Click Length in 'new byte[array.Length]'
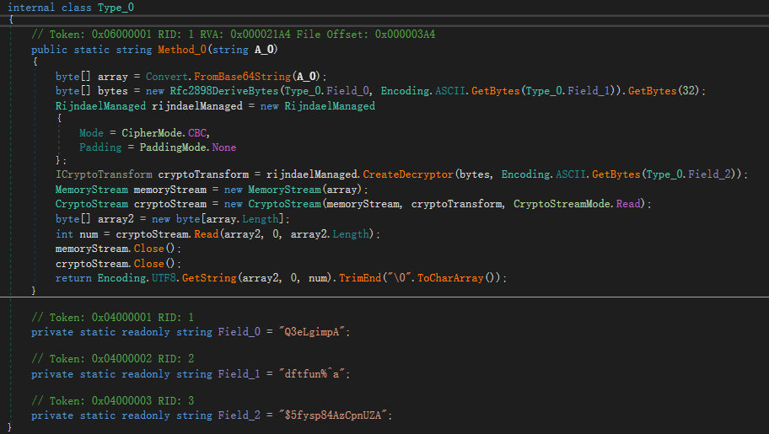The width and height of the screenshot is (769, 434). coord(261,219)
